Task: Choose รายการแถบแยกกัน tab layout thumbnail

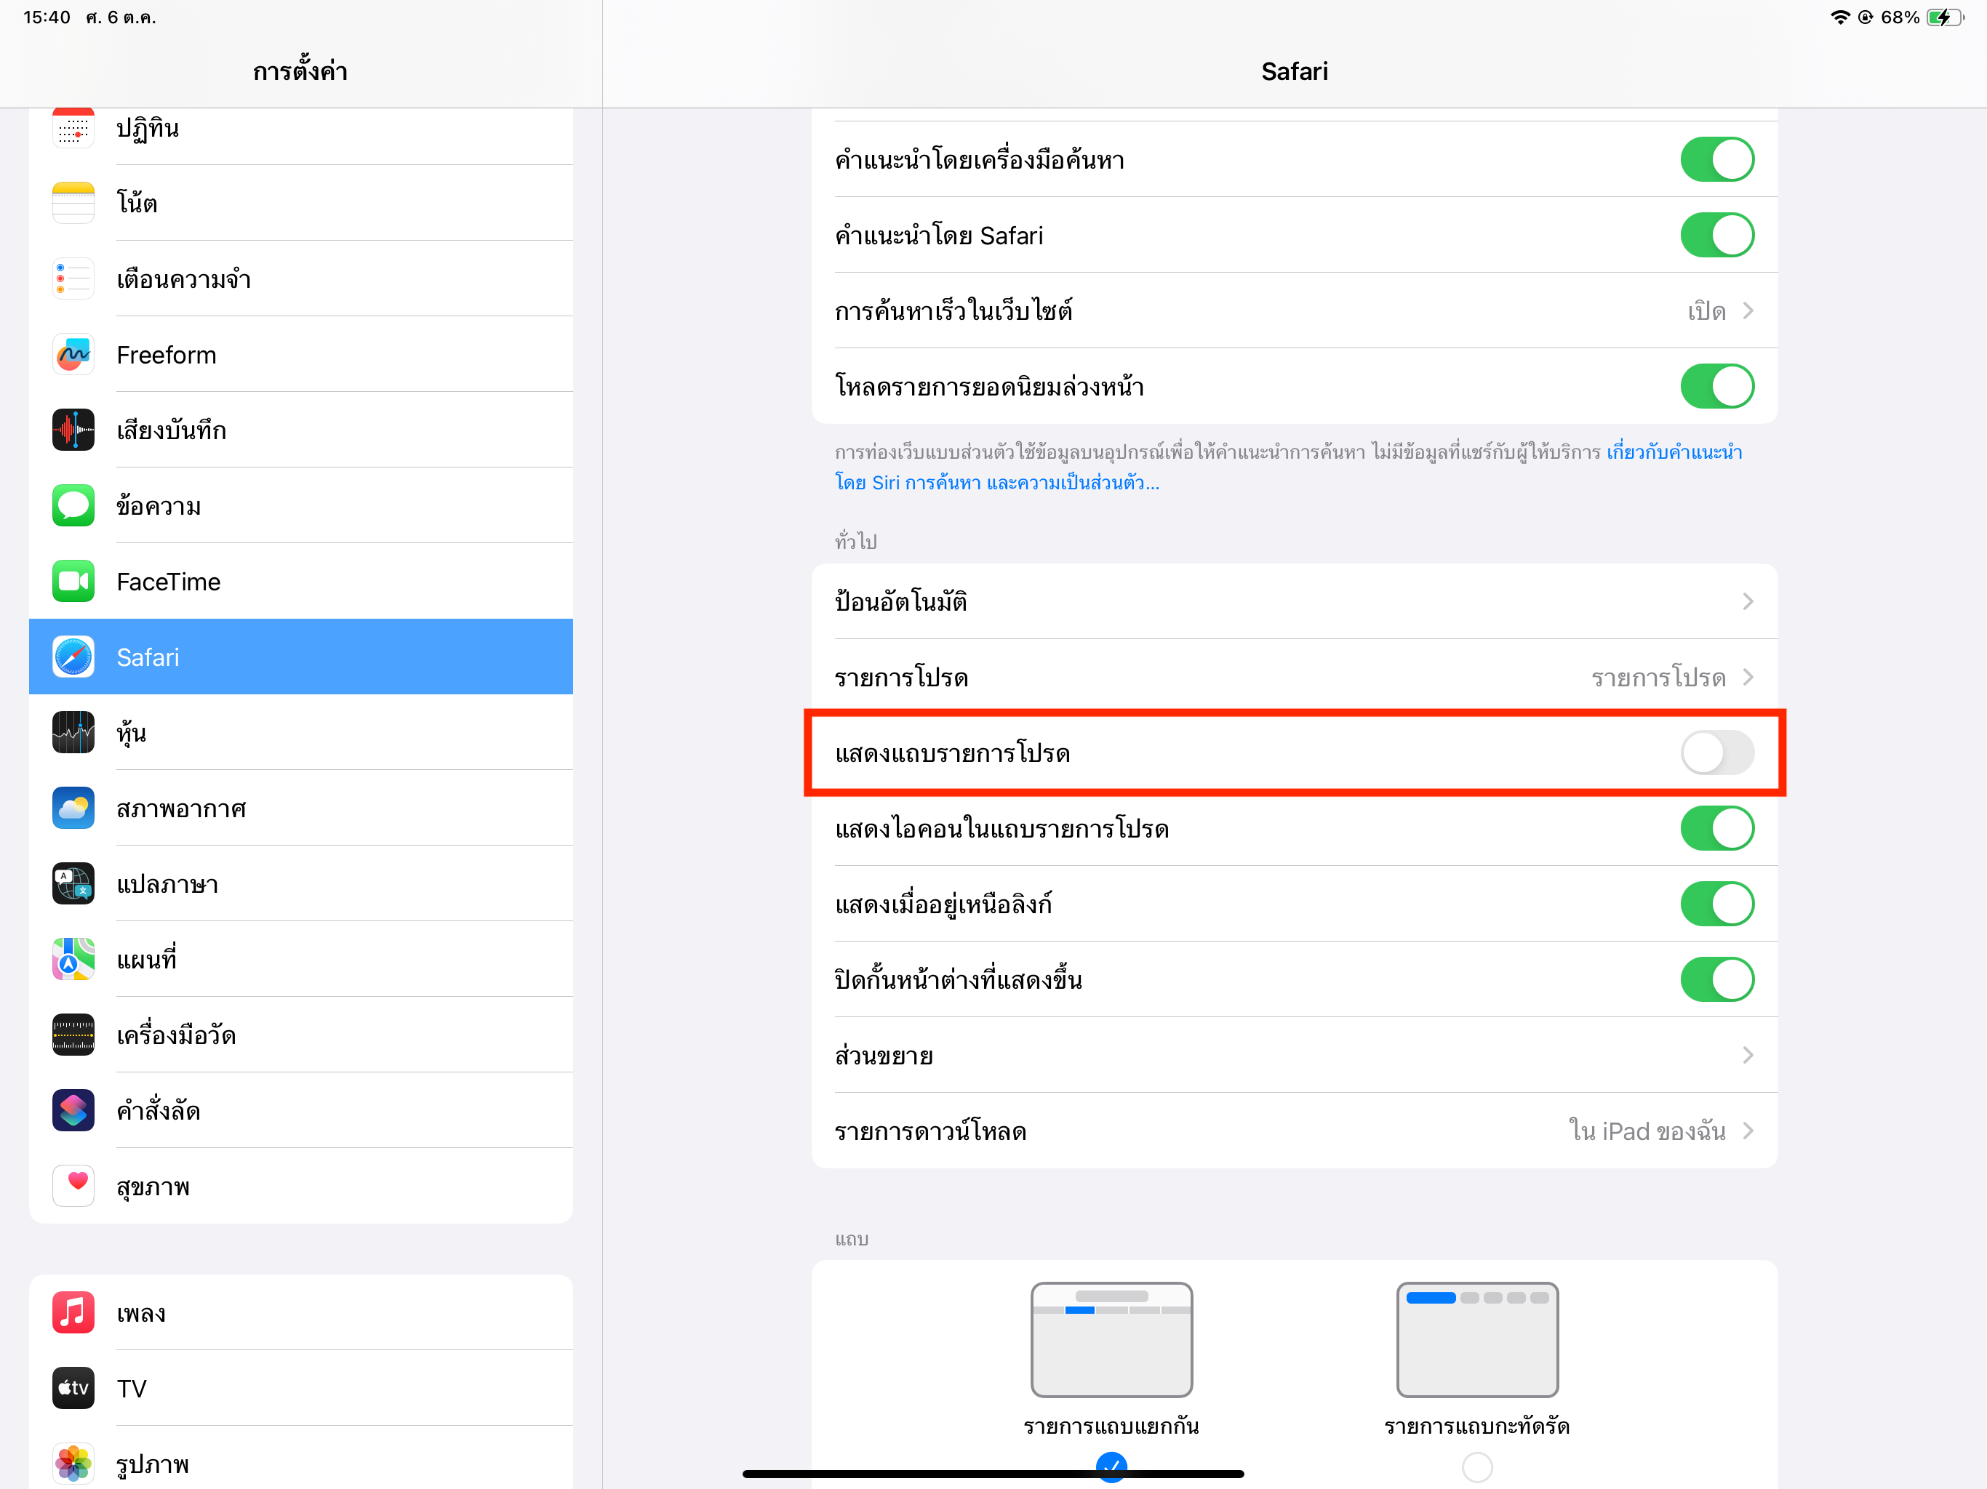Action: pyautogui.click(x=1111, y=1340)
